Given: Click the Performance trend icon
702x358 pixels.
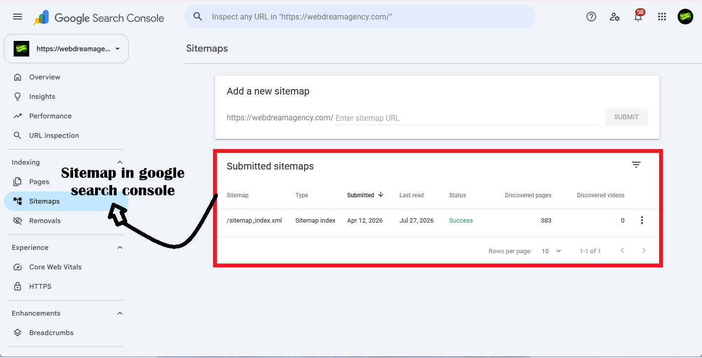Looking at the screenshot, I should pyautogui.click(x=18, y=116).
